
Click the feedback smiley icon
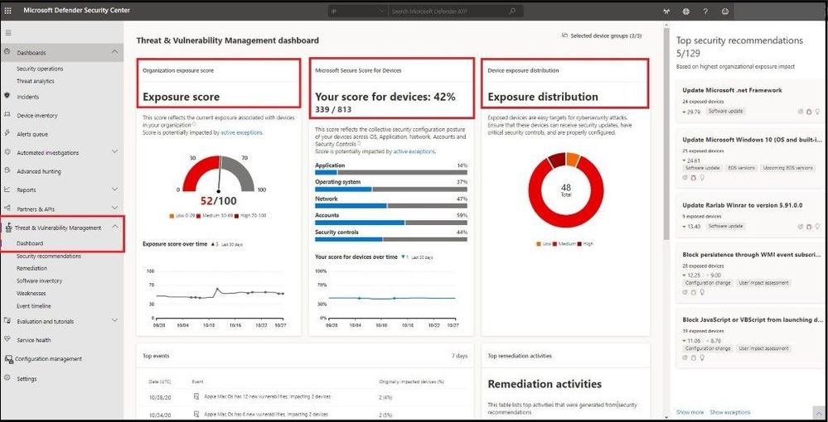pyautogui.click(x=725, y=11)
